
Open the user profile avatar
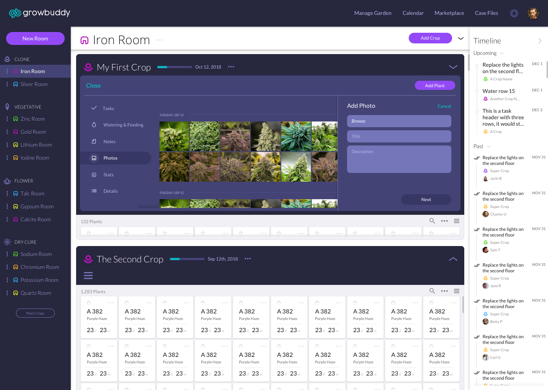pyautogui.click(x=533, y=13)
